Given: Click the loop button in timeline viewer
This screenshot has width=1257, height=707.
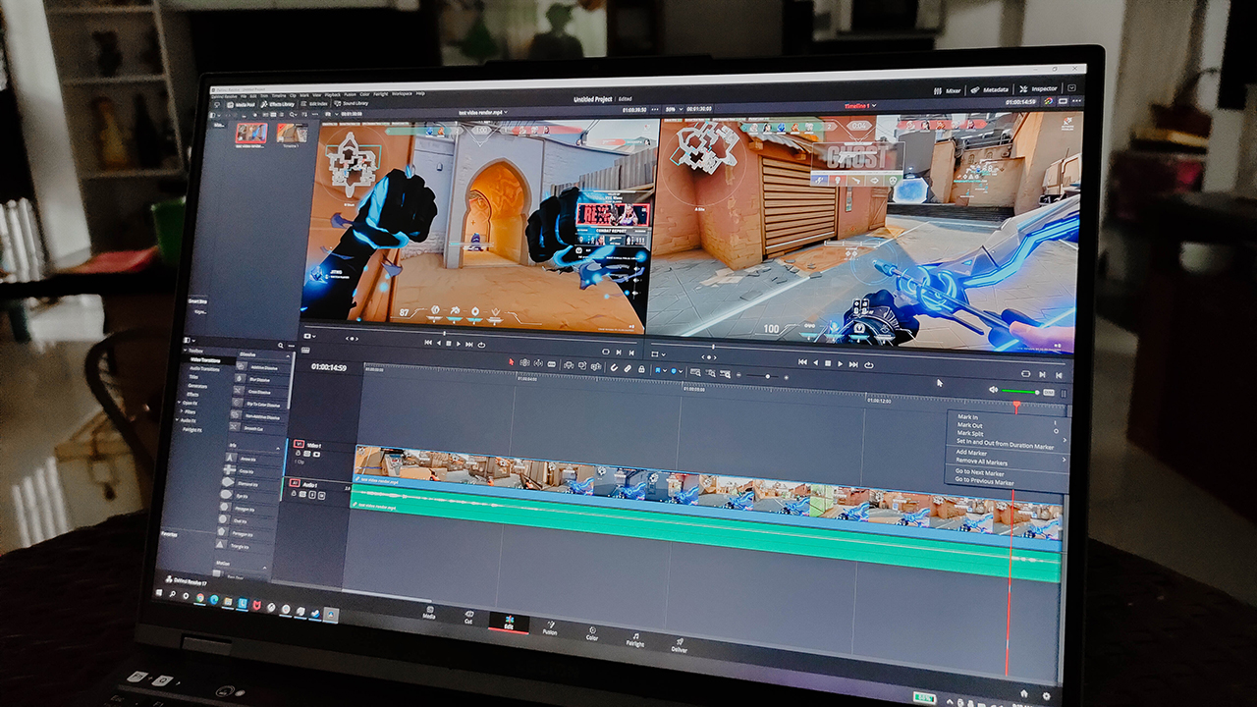Looking at the screenshot, I should tap(870, 364).
